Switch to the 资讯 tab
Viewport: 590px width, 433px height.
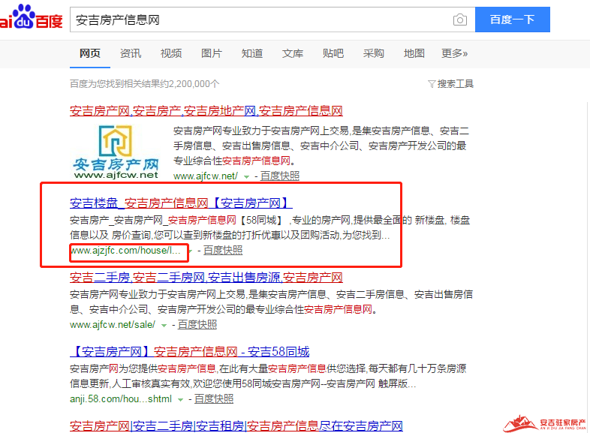[x=131, y=53]
